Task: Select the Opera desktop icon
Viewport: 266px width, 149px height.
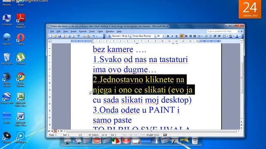Action: 20,39
